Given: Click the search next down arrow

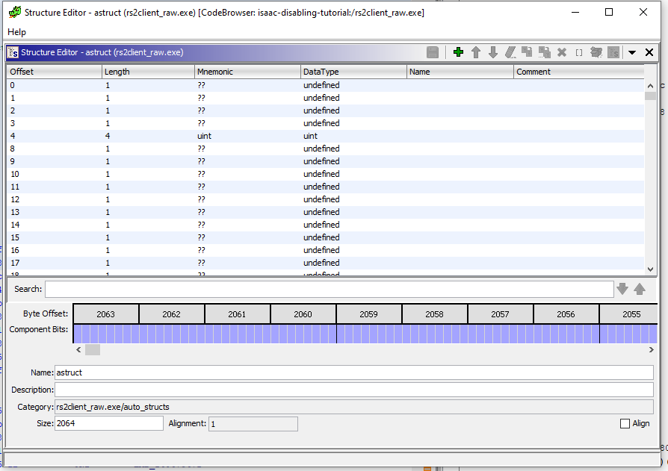Looking at the screenshot, I should point(622,289).
